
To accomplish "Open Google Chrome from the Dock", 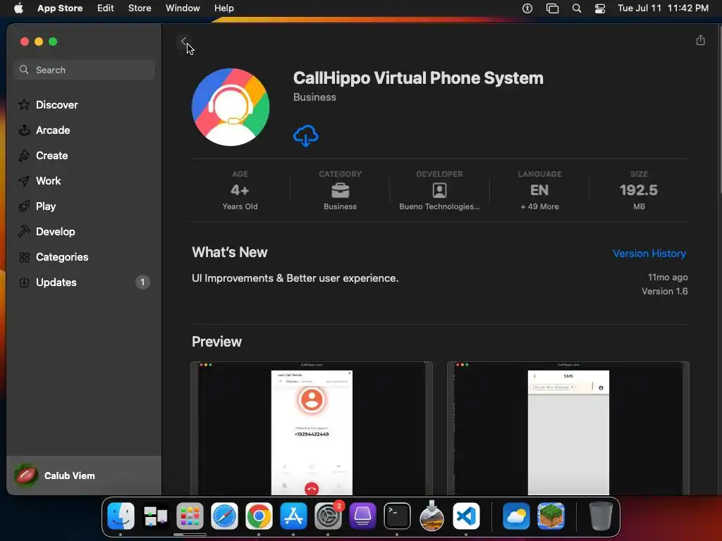I will click(259, 516).
